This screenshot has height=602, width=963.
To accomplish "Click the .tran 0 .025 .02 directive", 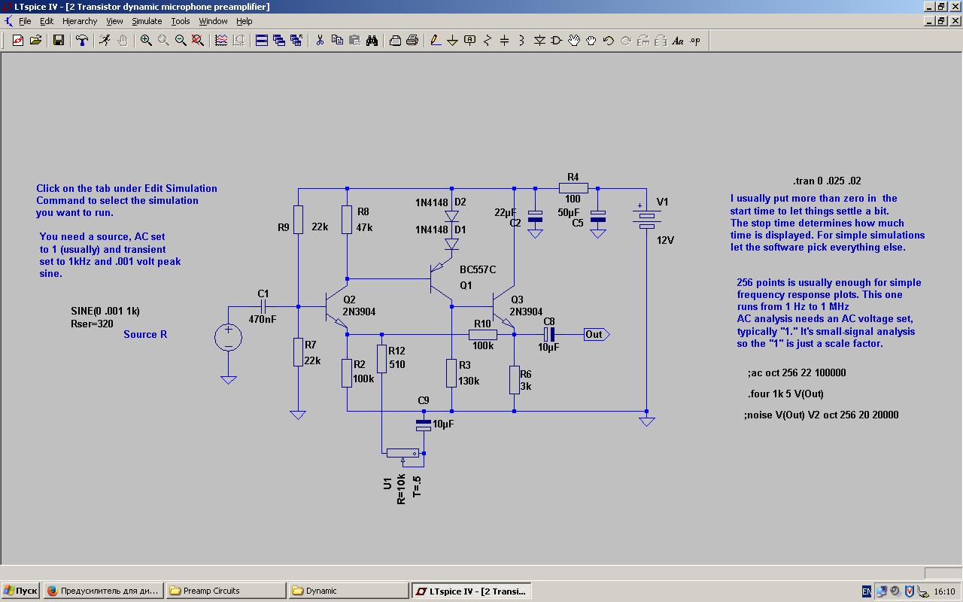I will tap(827, 181).
